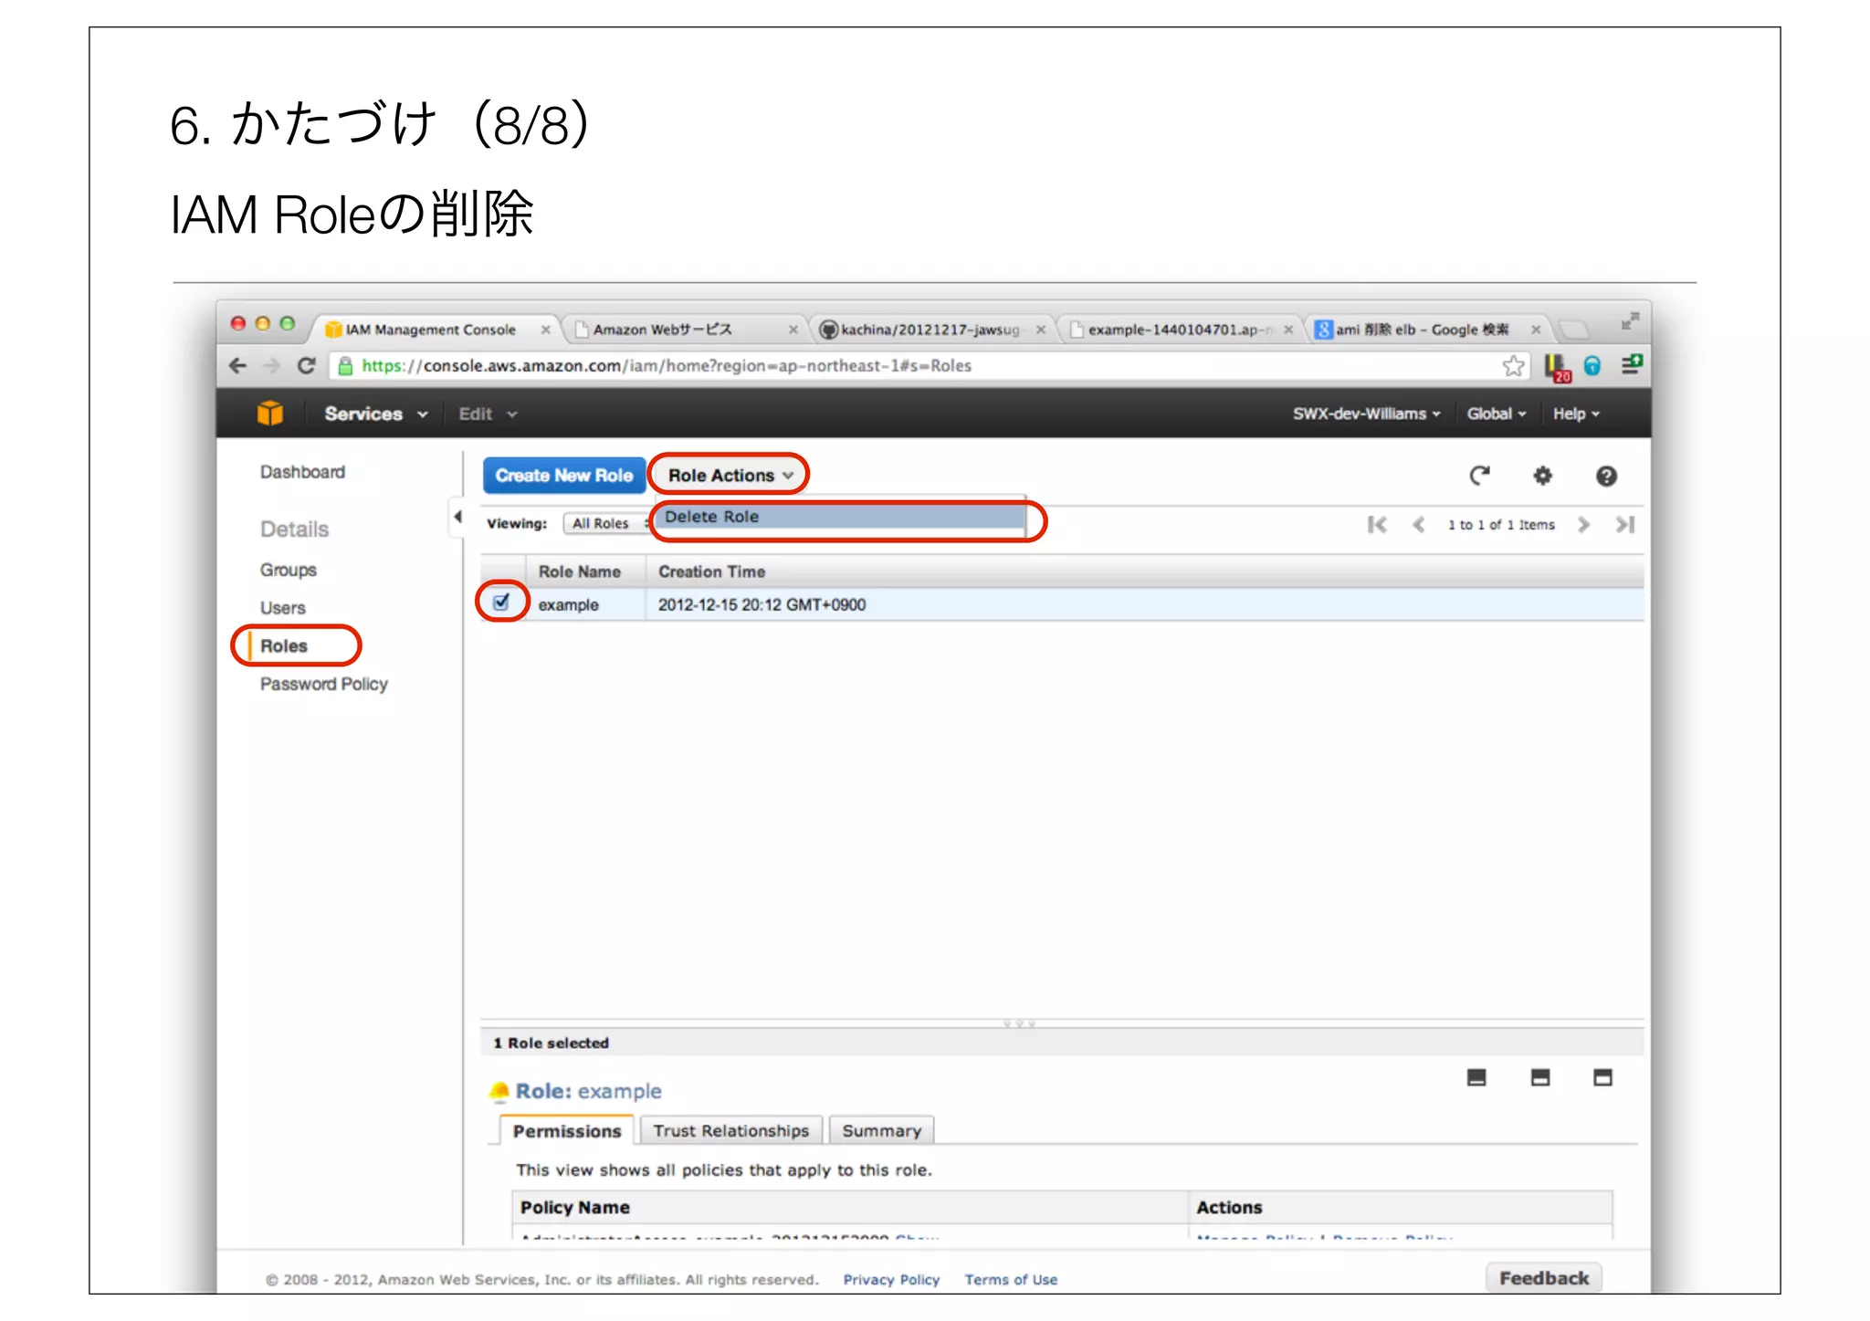This screenshot has width=1870, height=1321.
Task: Click the 1 Role selected status text
Action: (x=551, y=1043)
